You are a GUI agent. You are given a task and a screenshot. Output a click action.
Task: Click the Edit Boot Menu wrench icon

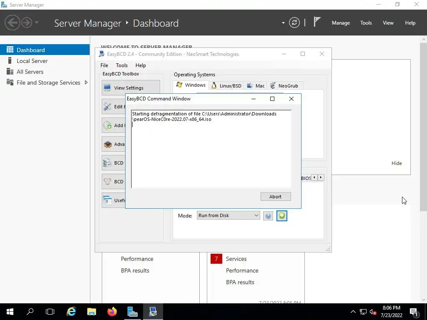107,106
